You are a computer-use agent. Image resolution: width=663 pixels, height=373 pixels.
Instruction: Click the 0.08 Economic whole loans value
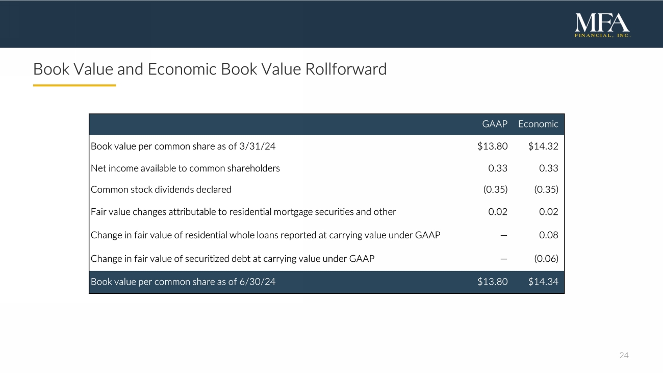549,235
